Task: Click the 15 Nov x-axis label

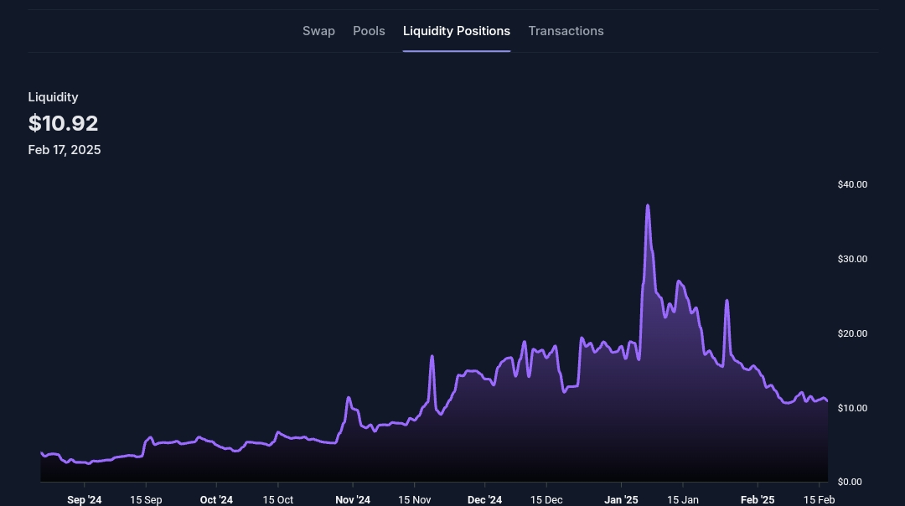Action: point(415,499)
